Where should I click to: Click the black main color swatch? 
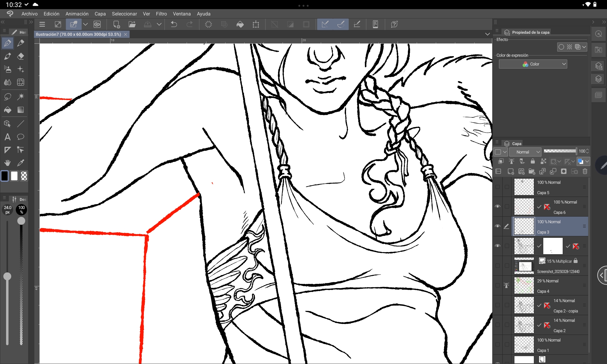click(5, 176)
